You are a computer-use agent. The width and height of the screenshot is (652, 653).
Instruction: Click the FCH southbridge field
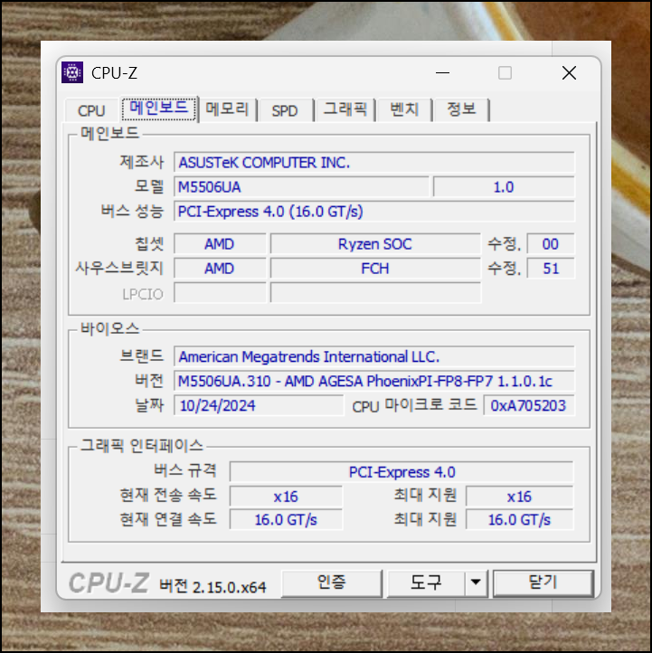pyautogui.click(x=375, y=269)
